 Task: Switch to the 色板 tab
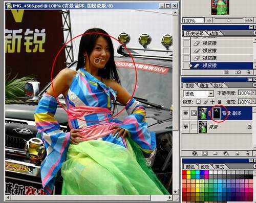pyautogui.click(x=205, y=167)
